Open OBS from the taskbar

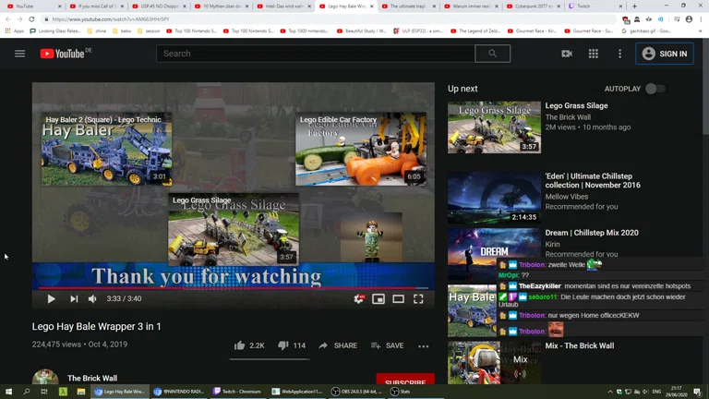coord(356,392)
